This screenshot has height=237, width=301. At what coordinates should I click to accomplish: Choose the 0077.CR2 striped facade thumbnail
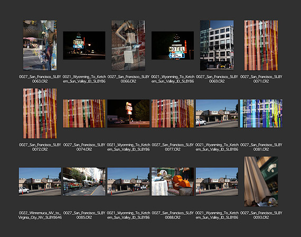click(x=173, y=113)
